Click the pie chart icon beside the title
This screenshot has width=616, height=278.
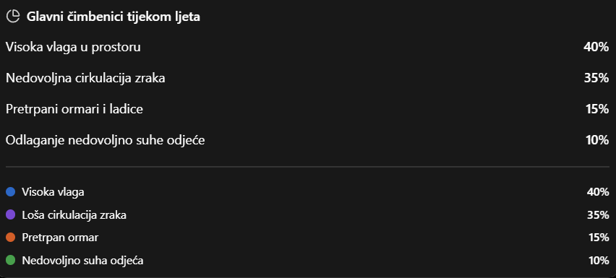13,17
